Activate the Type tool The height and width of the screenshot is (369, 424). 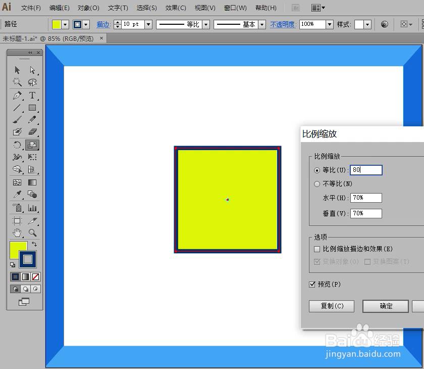[x=32, y=96]
